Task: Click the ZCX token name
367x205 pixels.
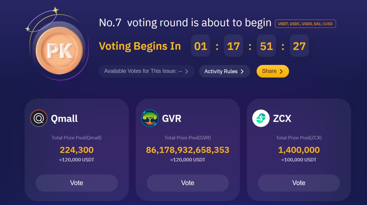Action: tap(282, 118)
